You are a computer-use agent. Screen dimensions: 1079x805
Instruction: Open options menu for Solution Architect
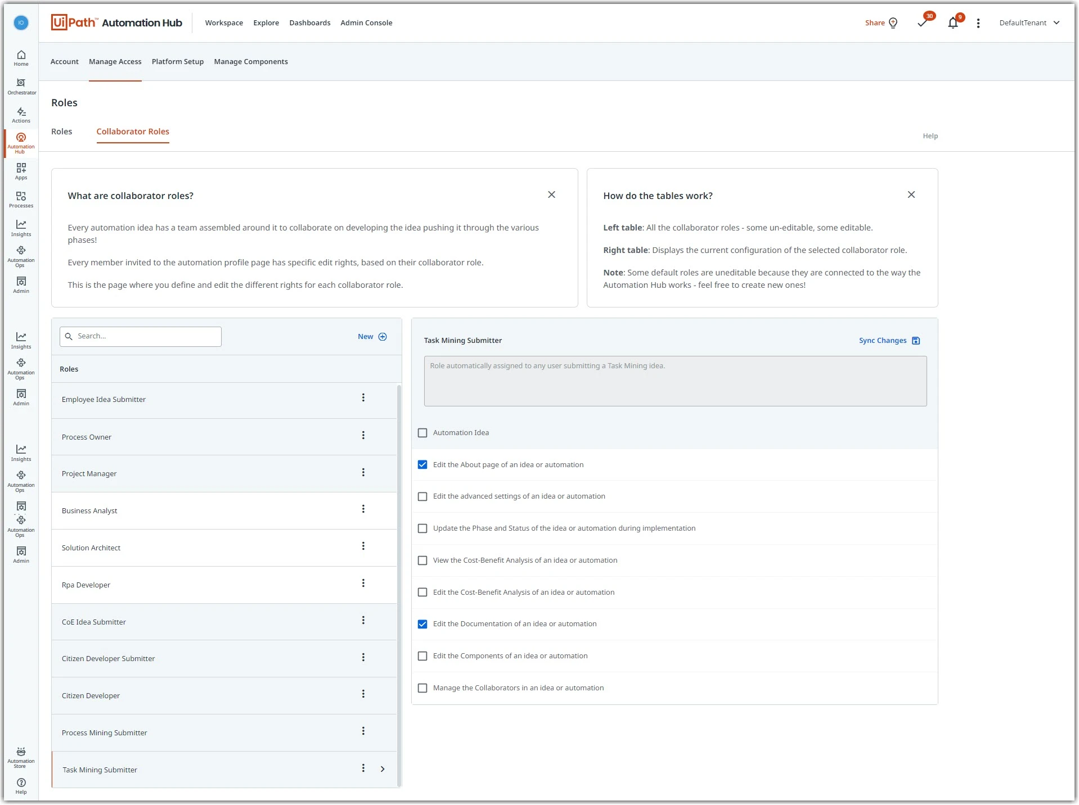click(x=363, y=546)
